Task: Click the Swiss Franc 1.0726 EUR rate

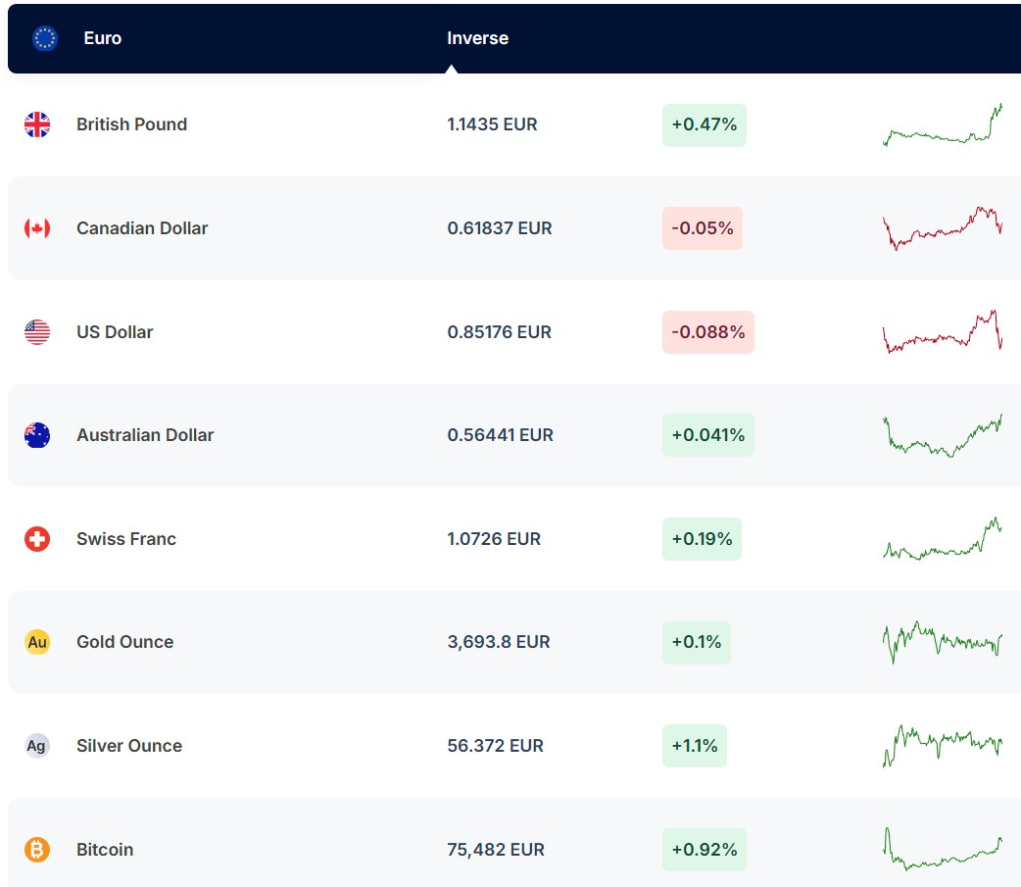Action: [x=494, y=539]
